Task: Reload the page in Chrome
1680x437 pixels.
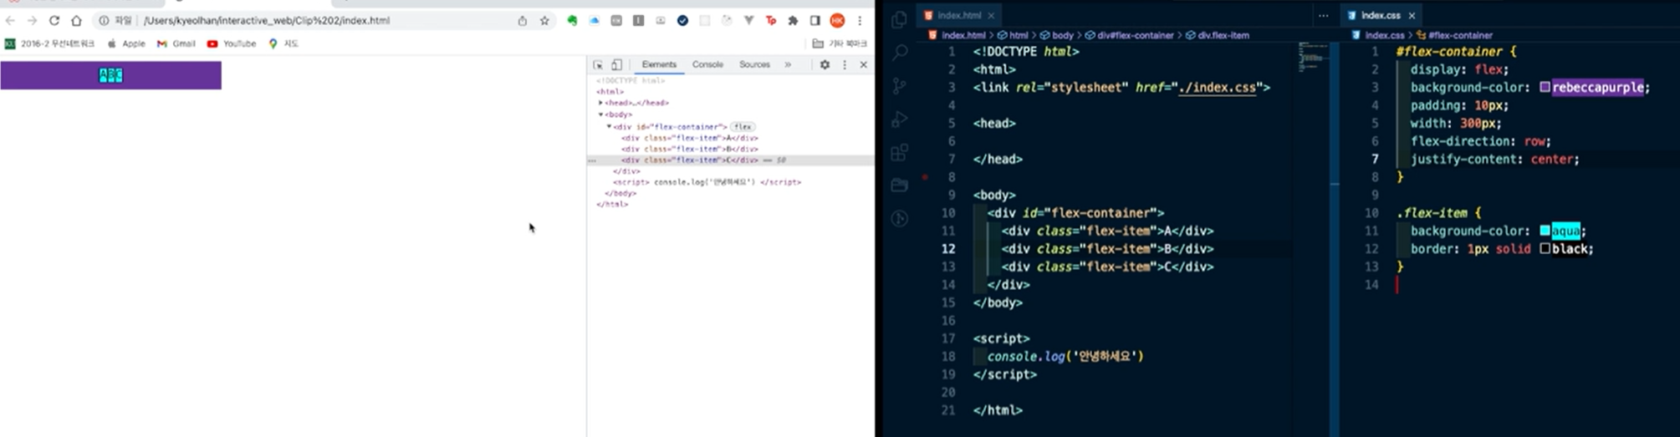Action: pos(54,21)
